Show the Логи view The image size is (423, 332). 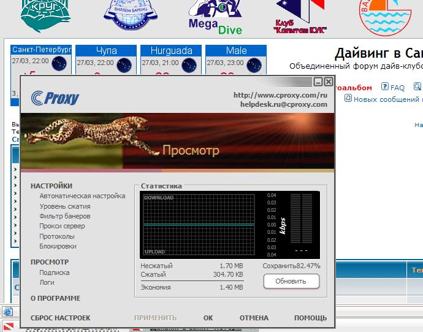click(x=47, y=282)
